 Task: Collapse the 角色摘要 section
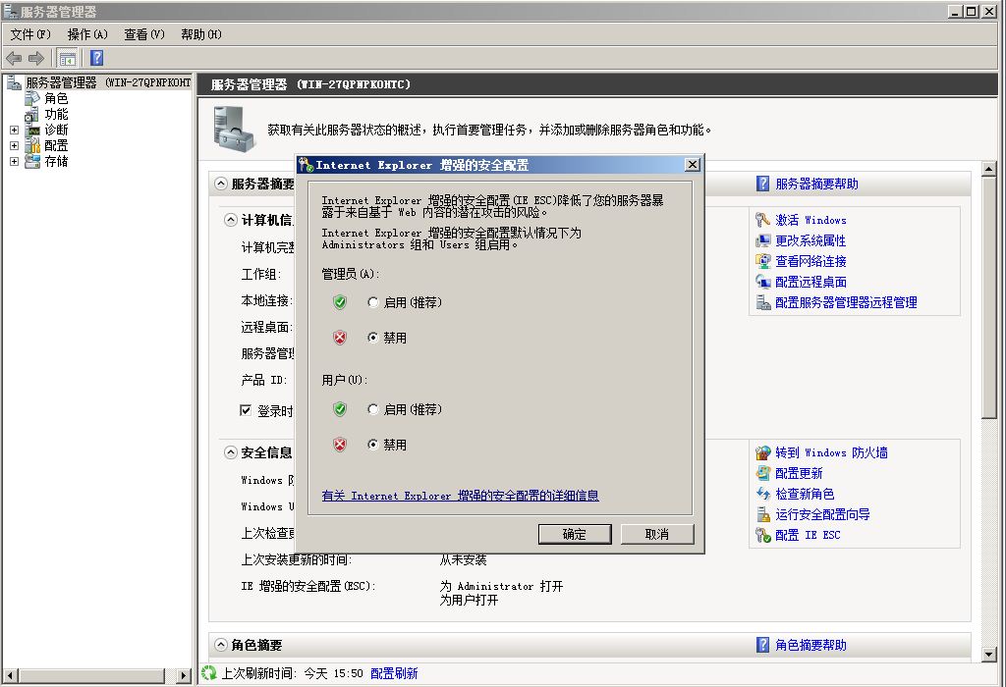221,645
